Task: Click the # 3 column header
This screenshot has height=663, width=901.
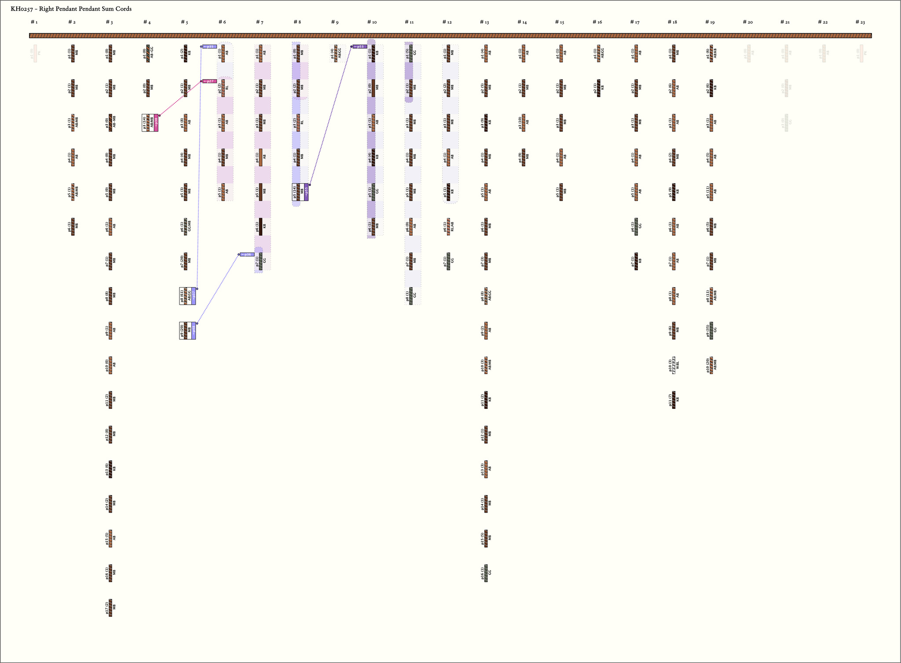Action: click(x=109, y=22)
